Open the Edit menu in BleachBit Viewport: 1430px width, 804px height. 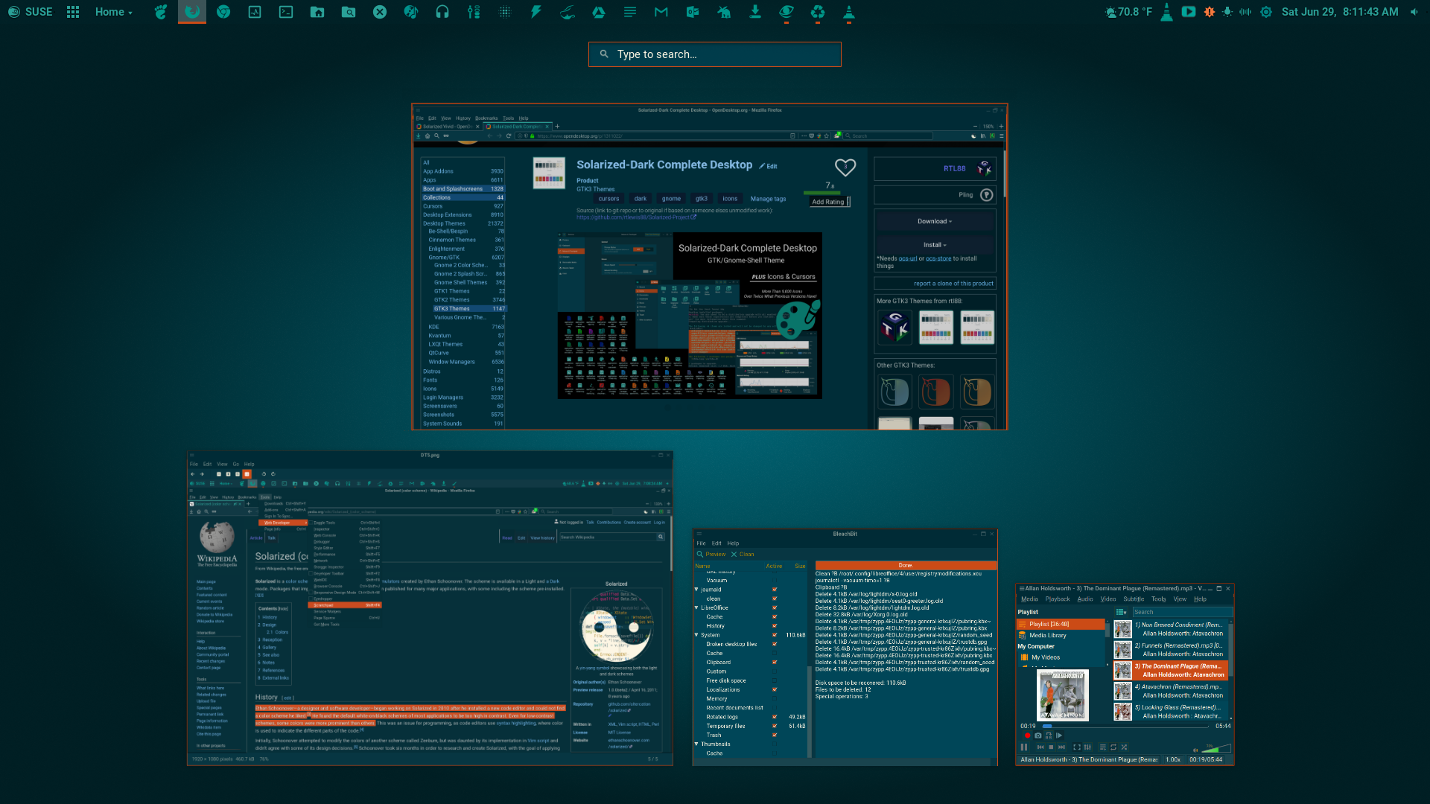pos(716,543)
